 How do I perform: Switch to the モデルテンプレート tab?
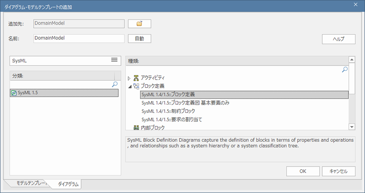(31, 183)
